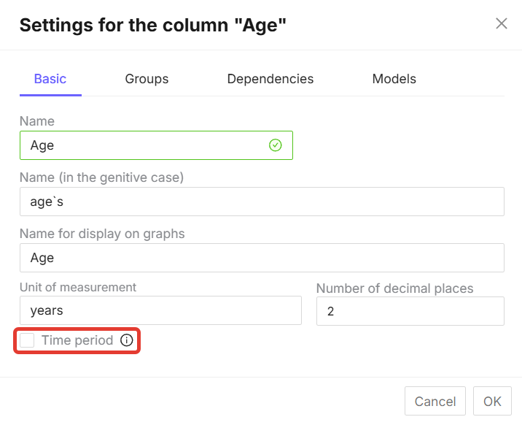Click the Number of decimal places field

point(410,311)
